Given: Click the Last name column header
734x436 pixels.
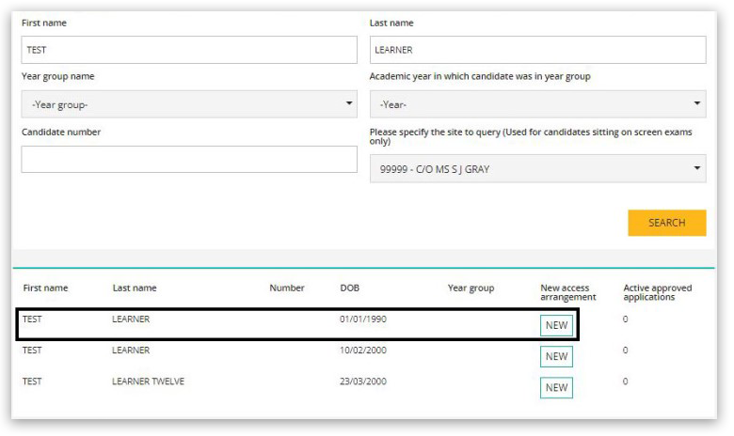Looking at the screenshot, I should coord(135,288).
